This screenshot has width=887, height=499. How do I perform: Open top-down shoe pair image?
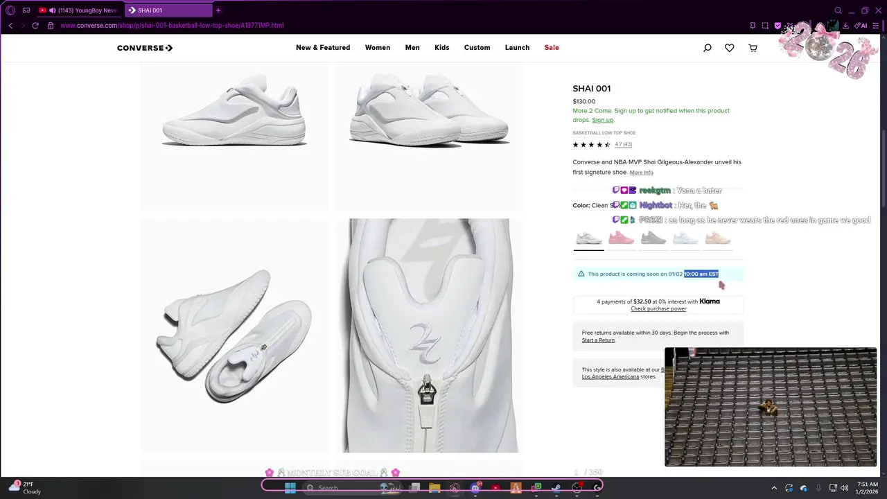click(234, 335)
